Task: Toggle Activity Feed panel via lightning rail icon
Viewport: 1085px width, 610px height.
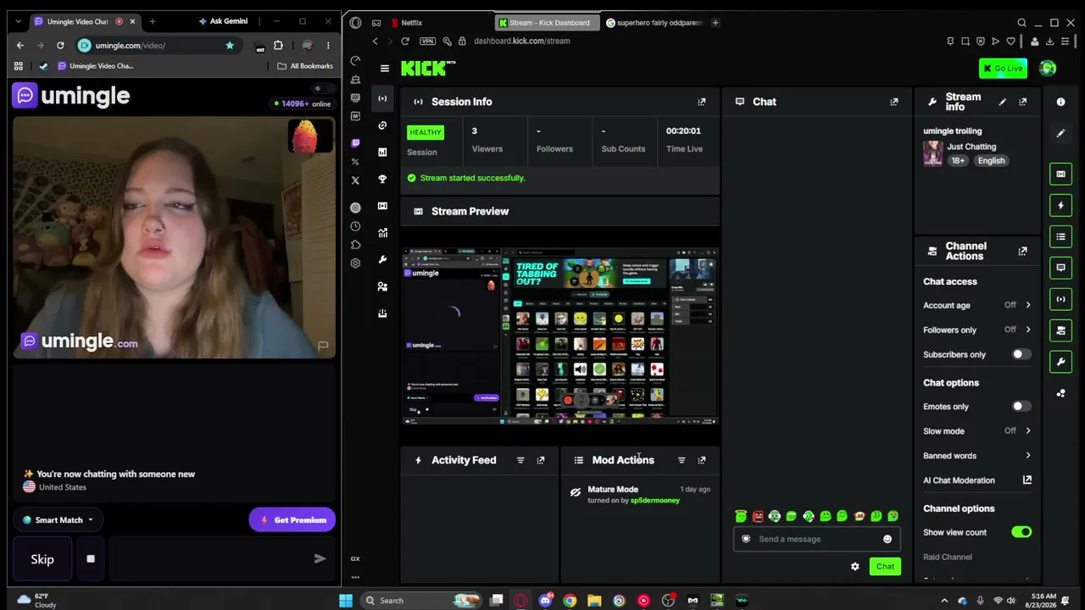Action: [1060, 205]
